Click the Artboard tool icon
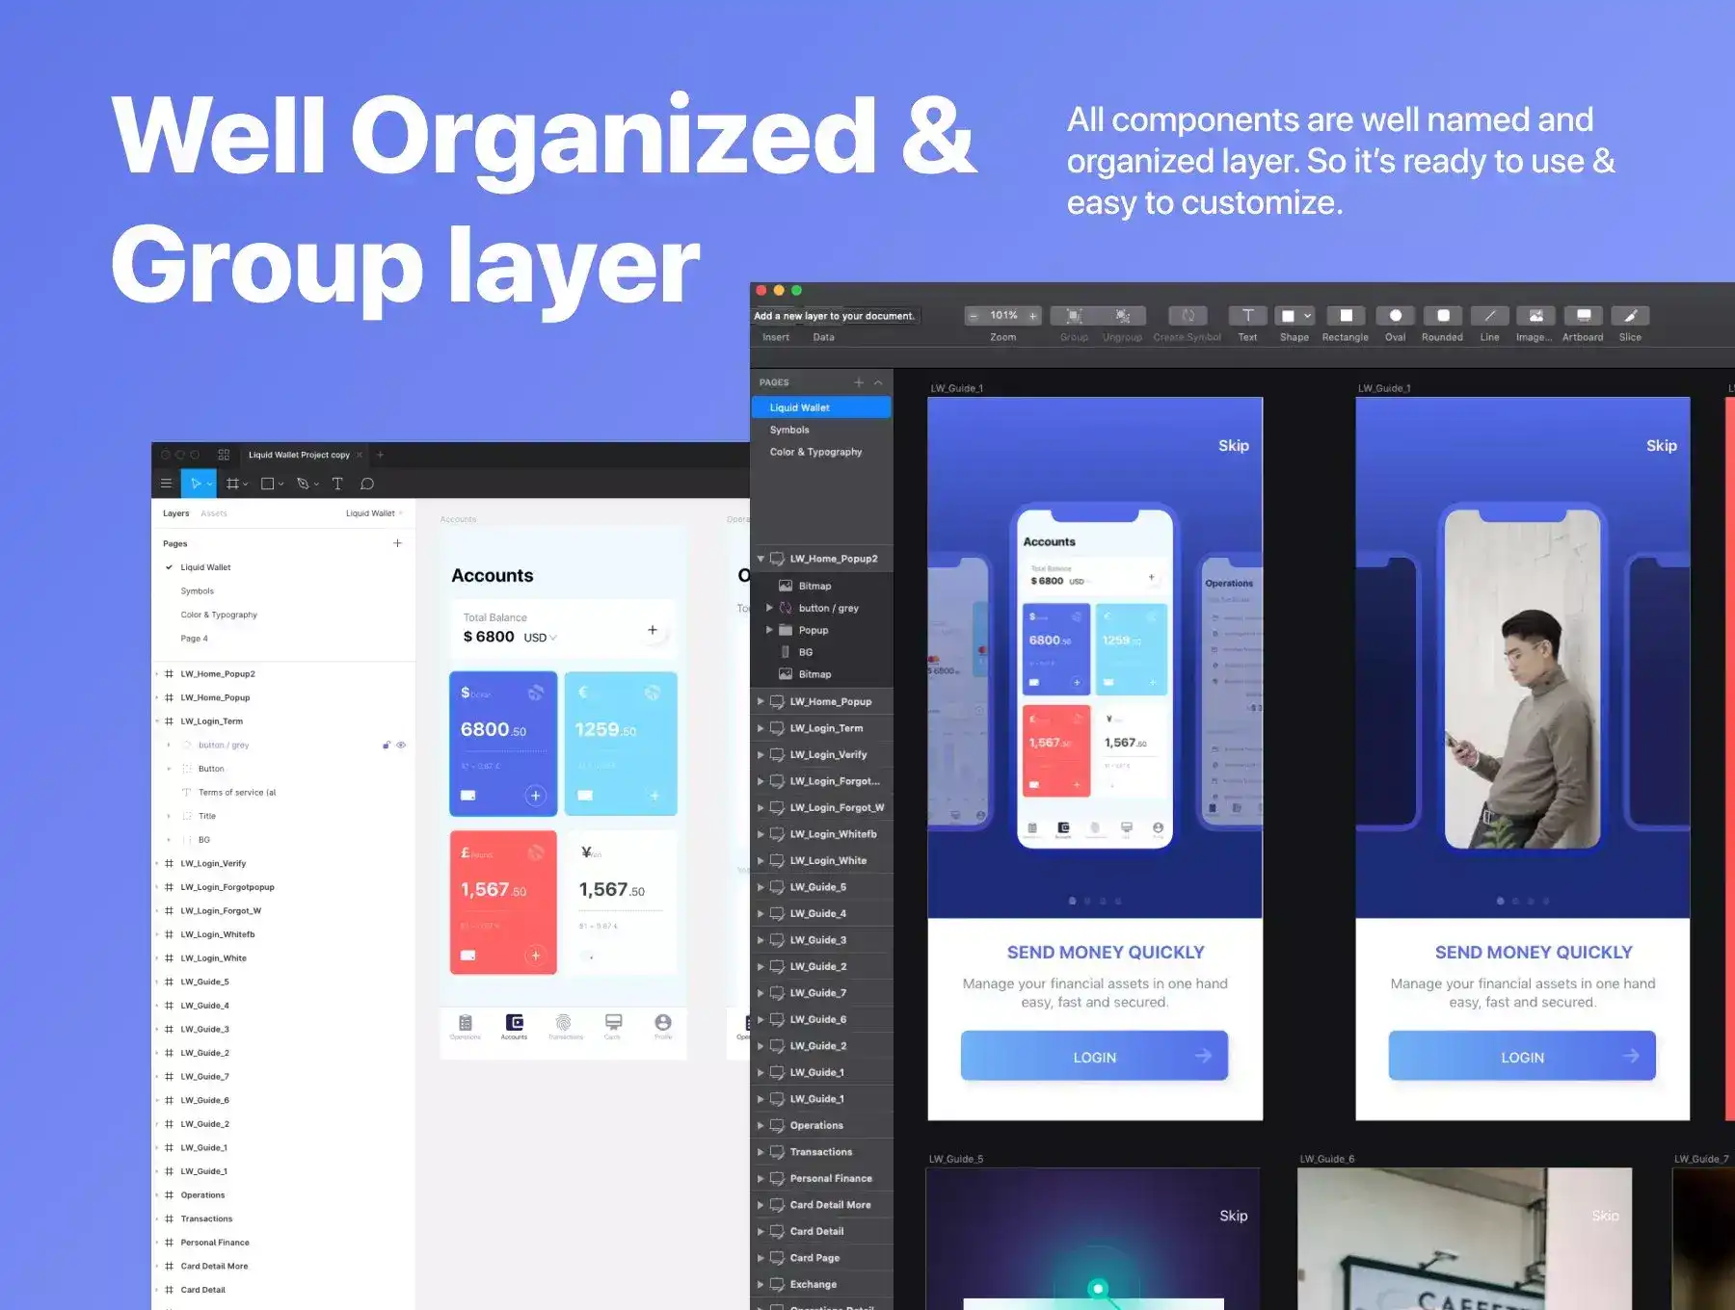 coord(1583,316)
